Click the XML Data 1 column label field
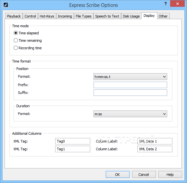 tap(155, 141)
